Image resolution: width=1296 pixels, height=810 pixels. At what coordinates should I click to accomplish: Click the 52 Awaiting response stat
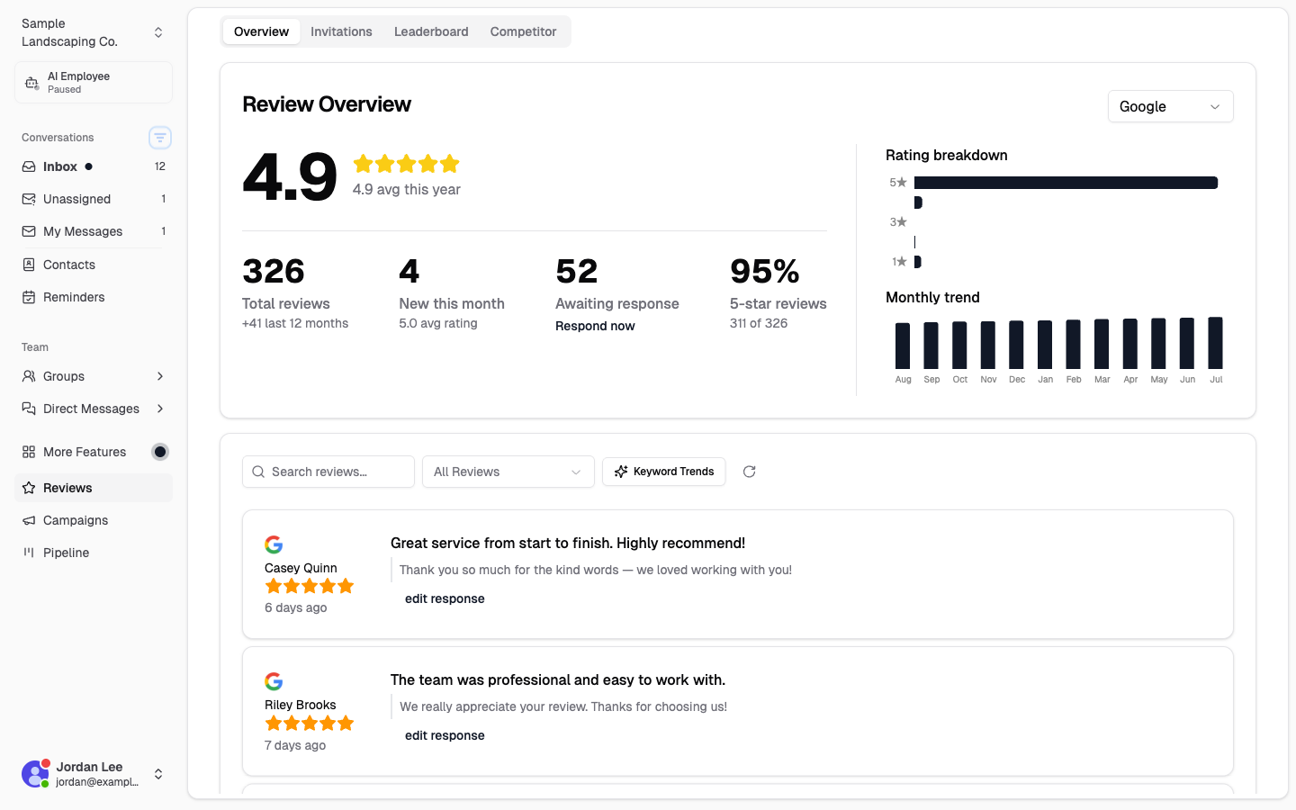point(617,293)
